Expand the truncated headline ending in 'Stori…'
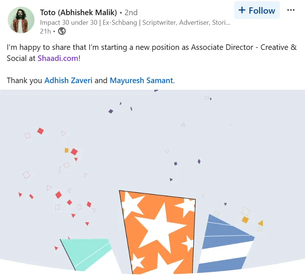This screenshot has width=305, height=277. (225, 23)
